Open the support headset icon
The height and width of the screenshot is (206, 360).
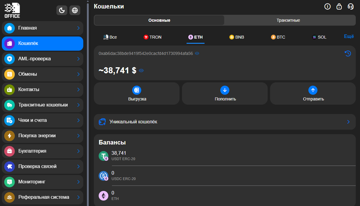pos(350,6)
